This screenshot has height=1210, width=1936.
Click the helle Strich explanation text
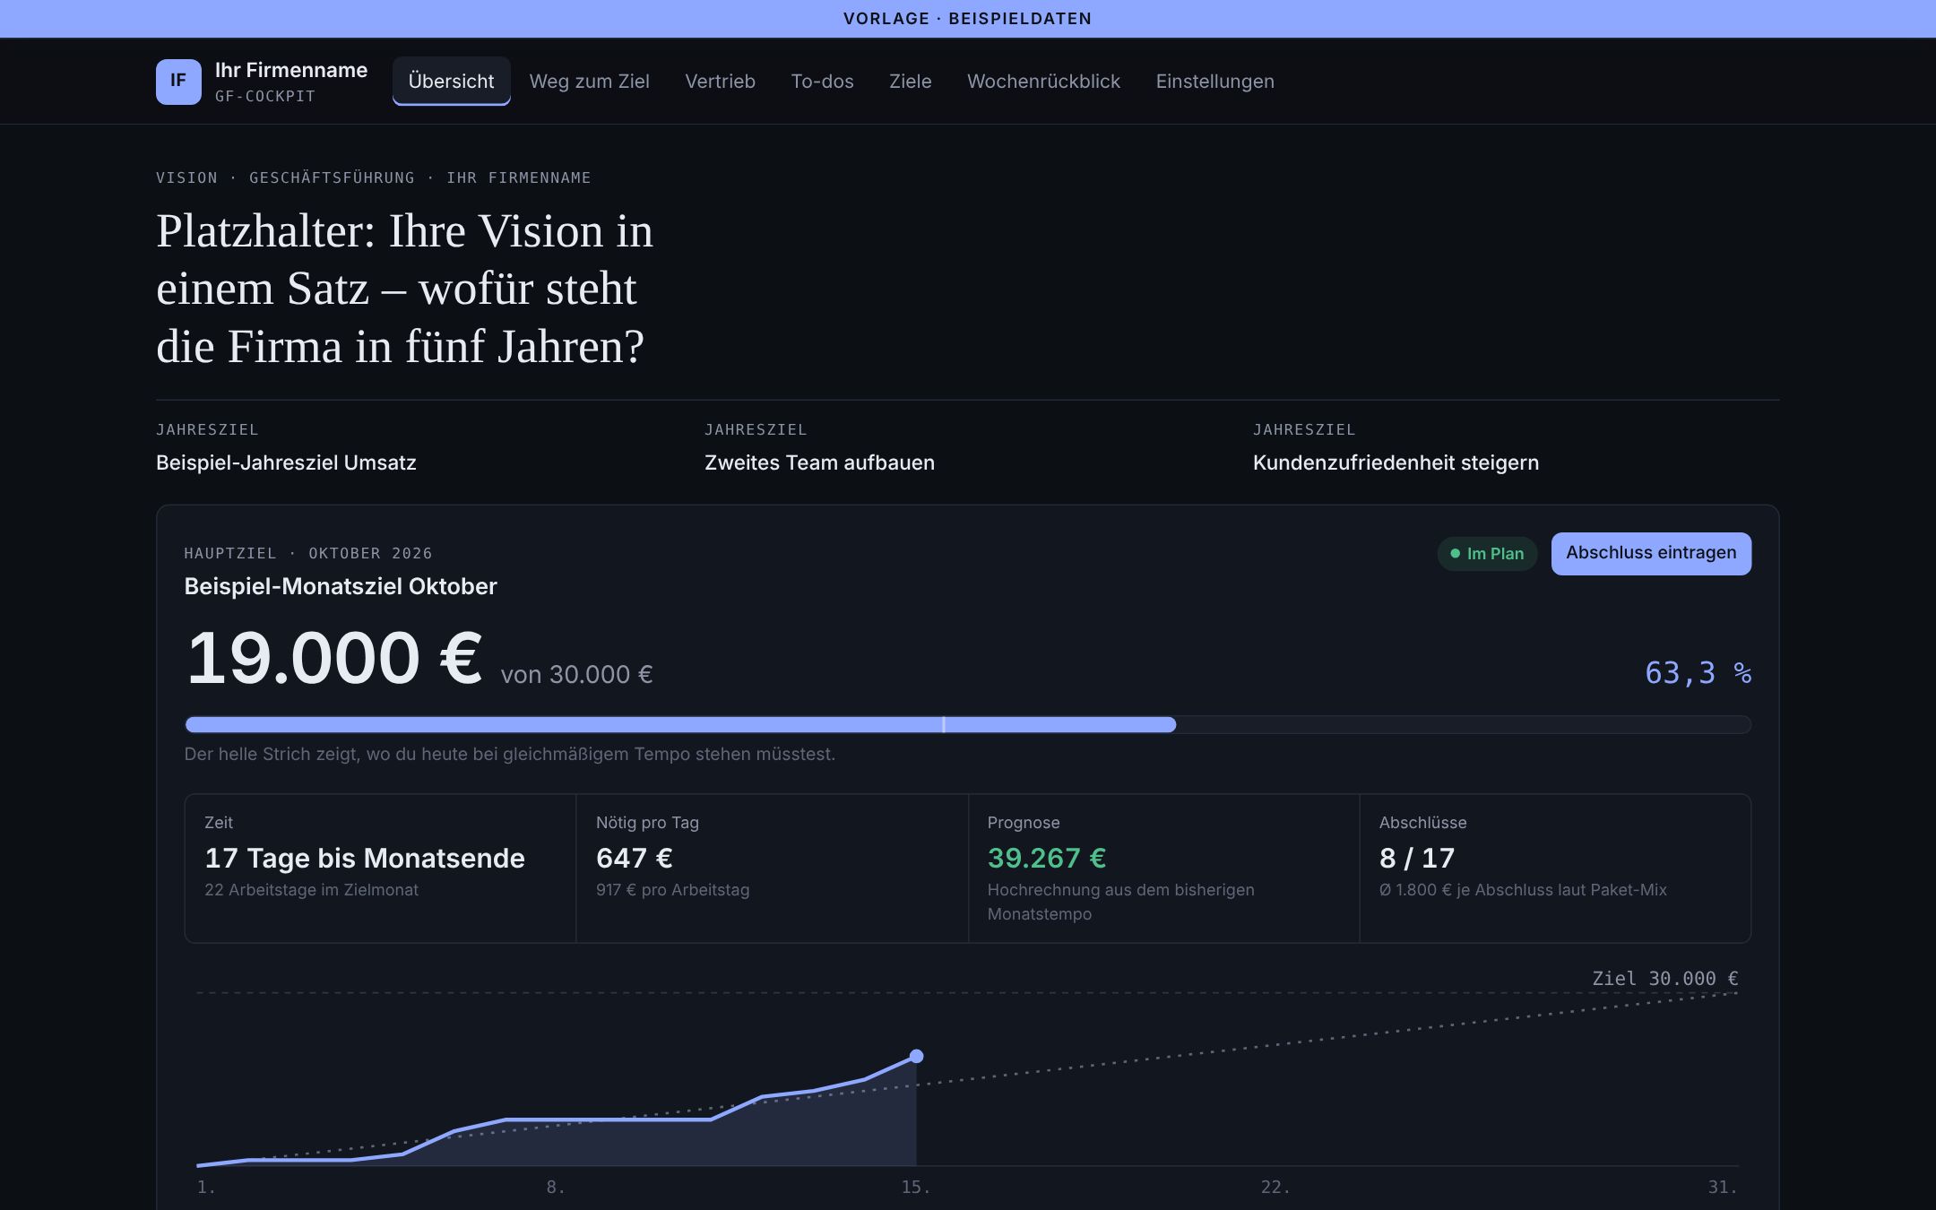(x=509, y=754)
